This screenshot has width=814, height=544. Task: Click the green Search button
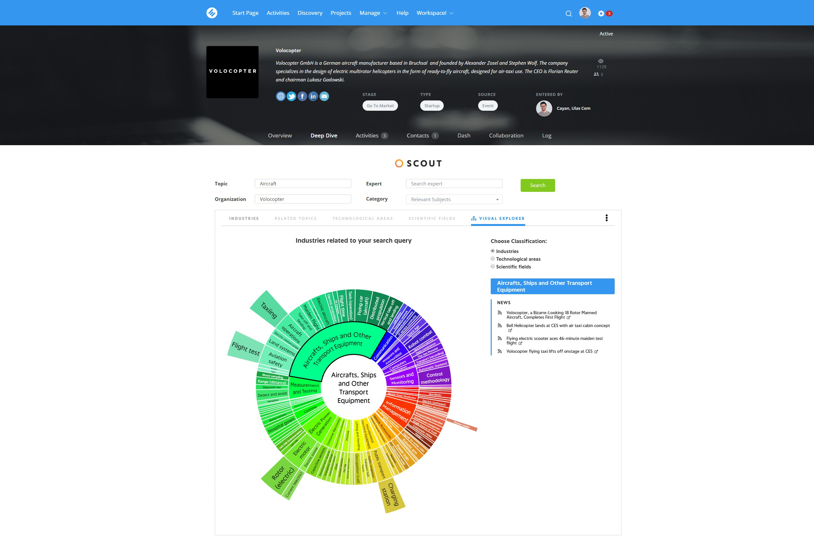coord(537,185)
